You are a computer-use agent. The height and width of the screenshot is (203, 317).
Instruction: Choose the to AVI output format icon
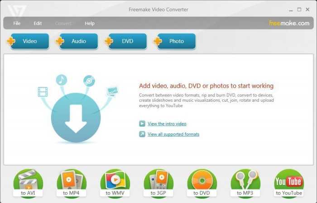[x=28, y=183]
